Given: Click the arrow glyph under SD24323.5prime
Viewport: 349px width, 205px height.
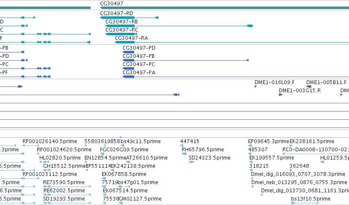Looking at the screenshot, I should [x=192, y=162].
